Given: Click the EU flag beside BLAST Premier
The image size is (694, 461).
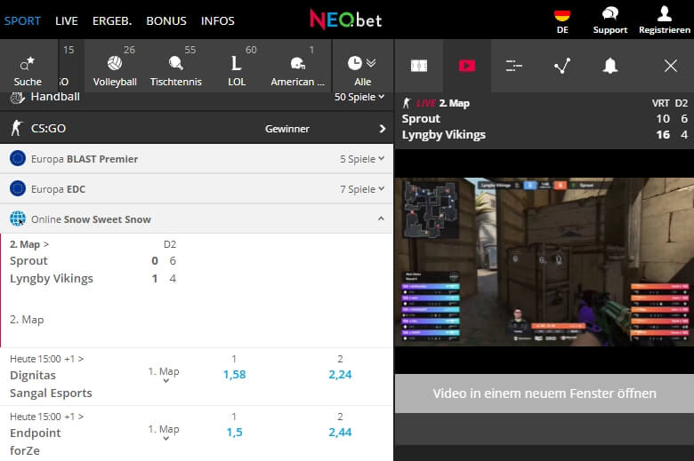Looking at the screenshot, I should click(18, 158).
